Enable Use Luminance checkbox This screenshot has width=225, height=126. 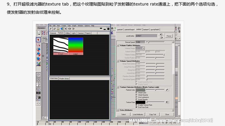pyautogui.click(x=136, y=97)
